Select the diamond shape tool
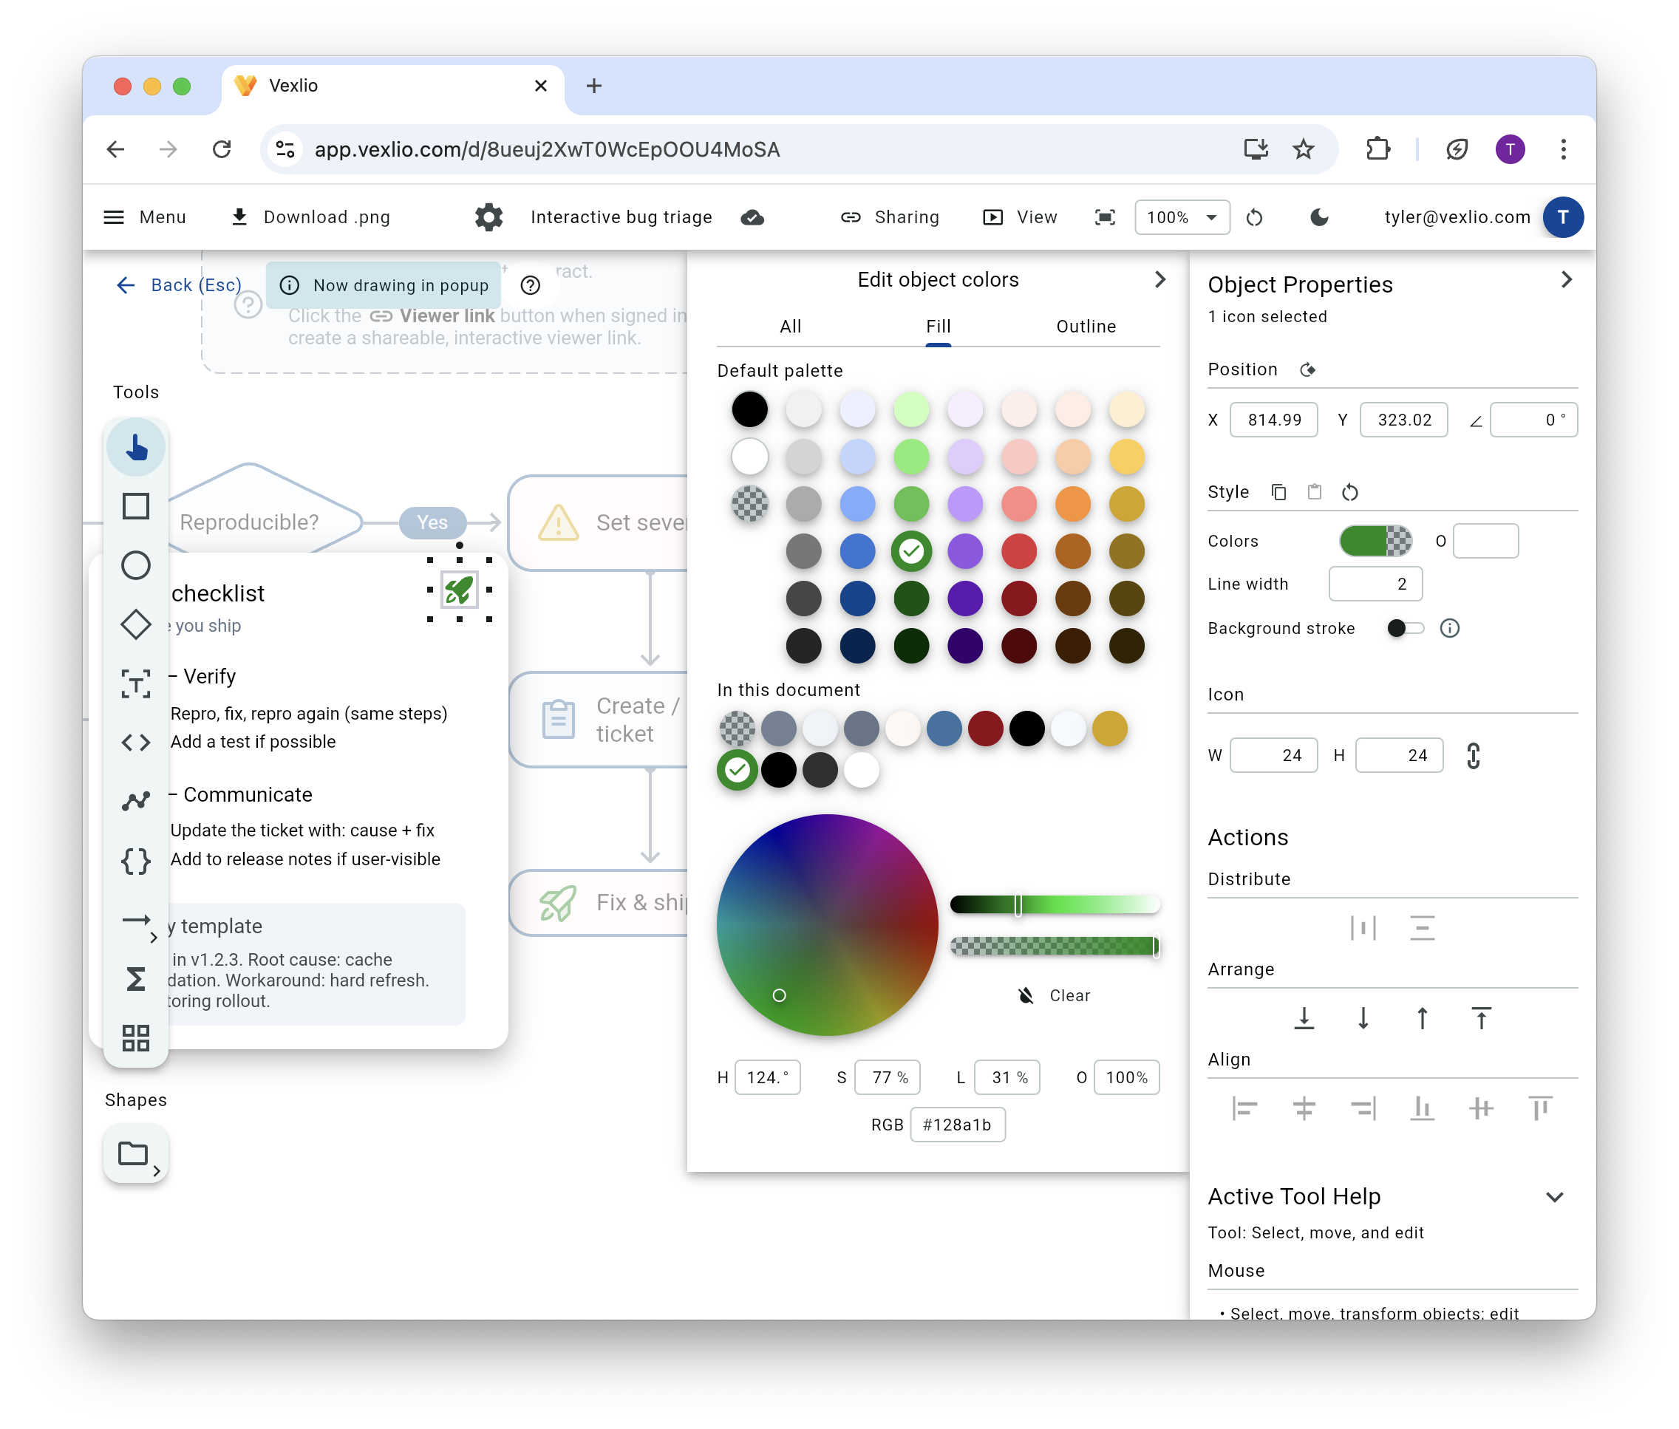The width and height of the screenshot is (1679, 1429). [135, 624]
